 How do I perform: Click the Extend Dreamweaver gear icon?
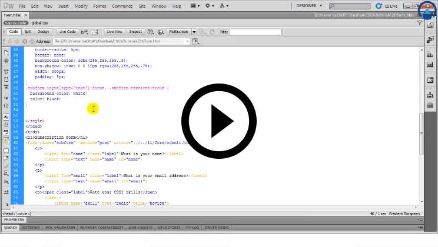(x=209, y=6)
